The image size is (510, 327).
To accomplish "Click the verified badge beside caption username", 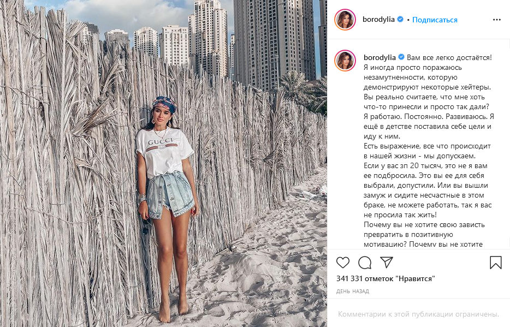I will coord(401,57).
